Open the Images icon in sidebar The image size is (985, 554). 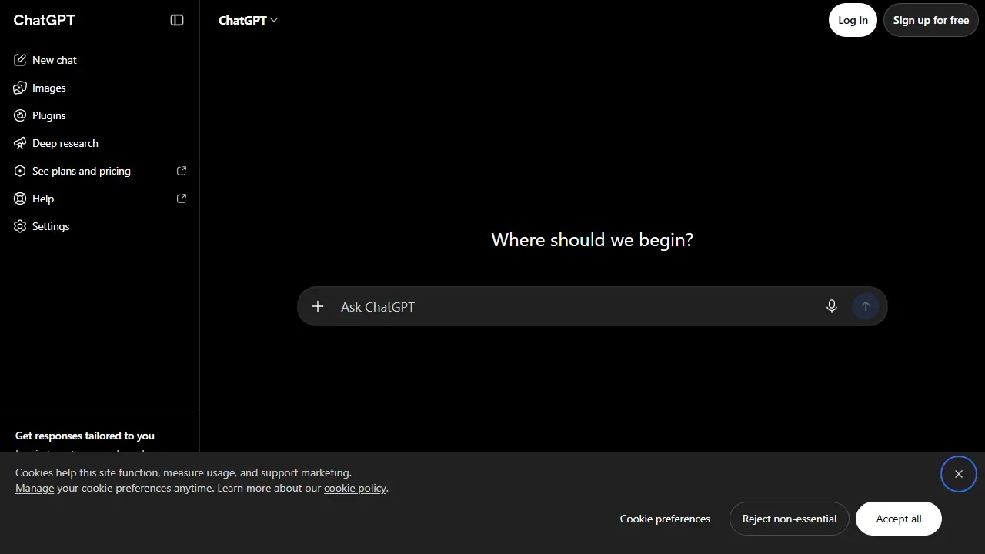(x=20, y=88)
